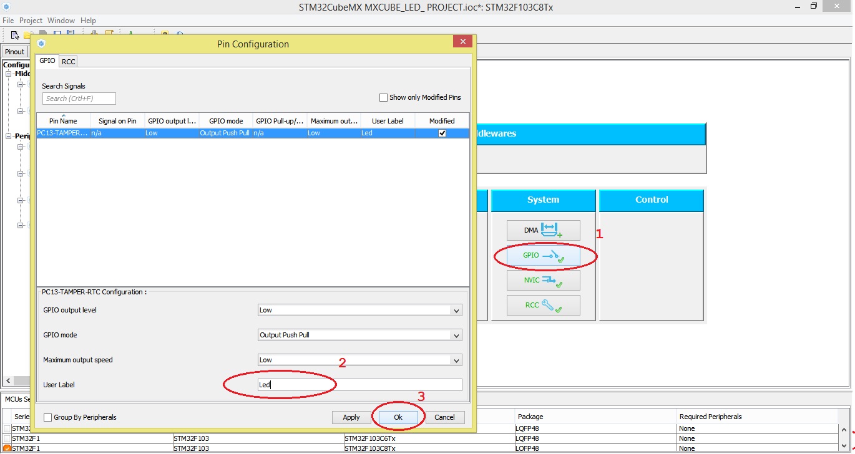Close the Pin Configuration dialog
Screen dimensions: 855x454
click(x=462, y=42)
